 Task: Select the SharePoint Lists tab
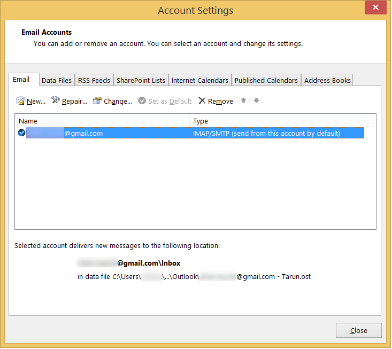point(141,81)
